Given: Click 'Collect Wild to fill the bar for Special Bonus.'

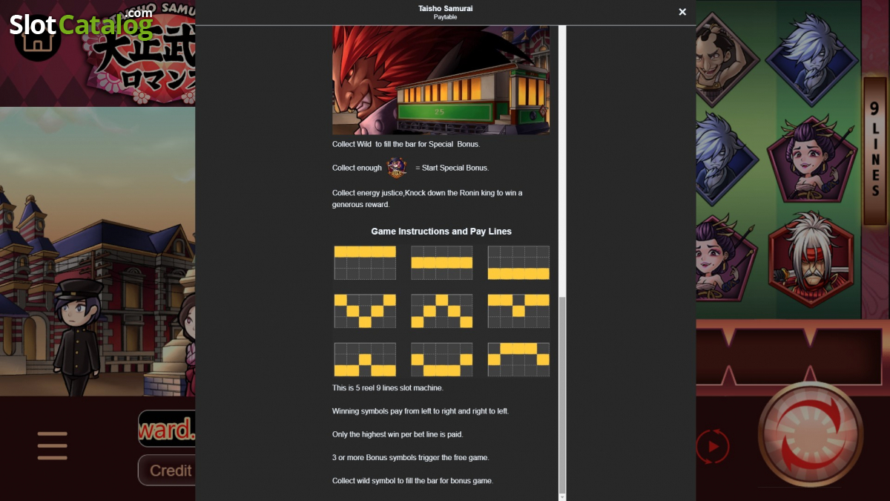Looking at the screenshot, I should pos(406,144).
